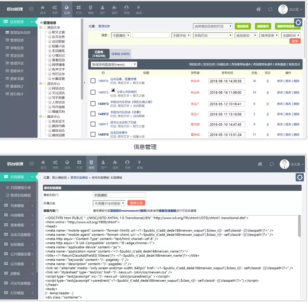Switch to the 待审核 (6409) tab
This screenshot has width=308, height=302.
point(120,54)
